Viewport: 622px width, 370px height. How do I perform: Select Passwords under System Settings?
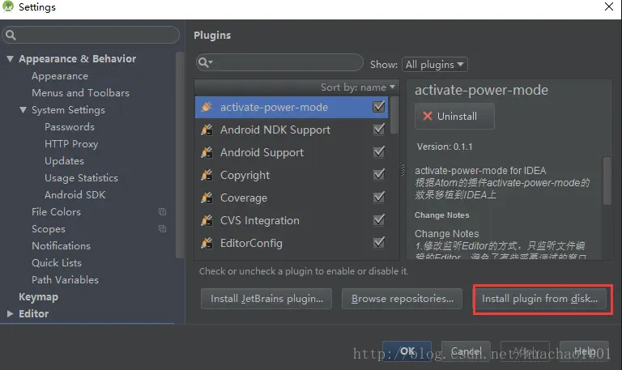70,127
